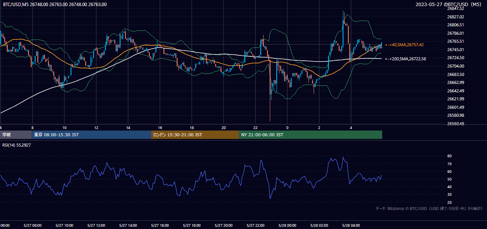Click the 5/27 18:00 time axis label
Viewport: 487px width, 229px height.
192,226
